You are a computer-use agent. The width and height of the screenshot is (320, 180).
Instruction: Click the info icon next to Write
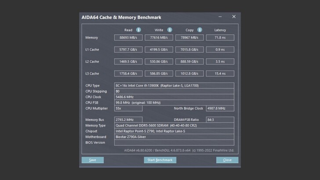(x=170, y=30)
